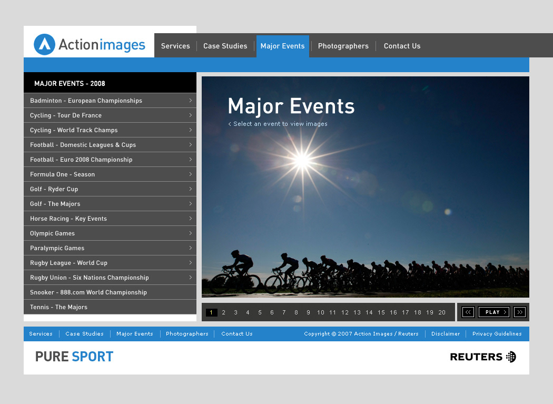Select Tennis - The Majors event
553x404 pixels.
tap(58, 307)
